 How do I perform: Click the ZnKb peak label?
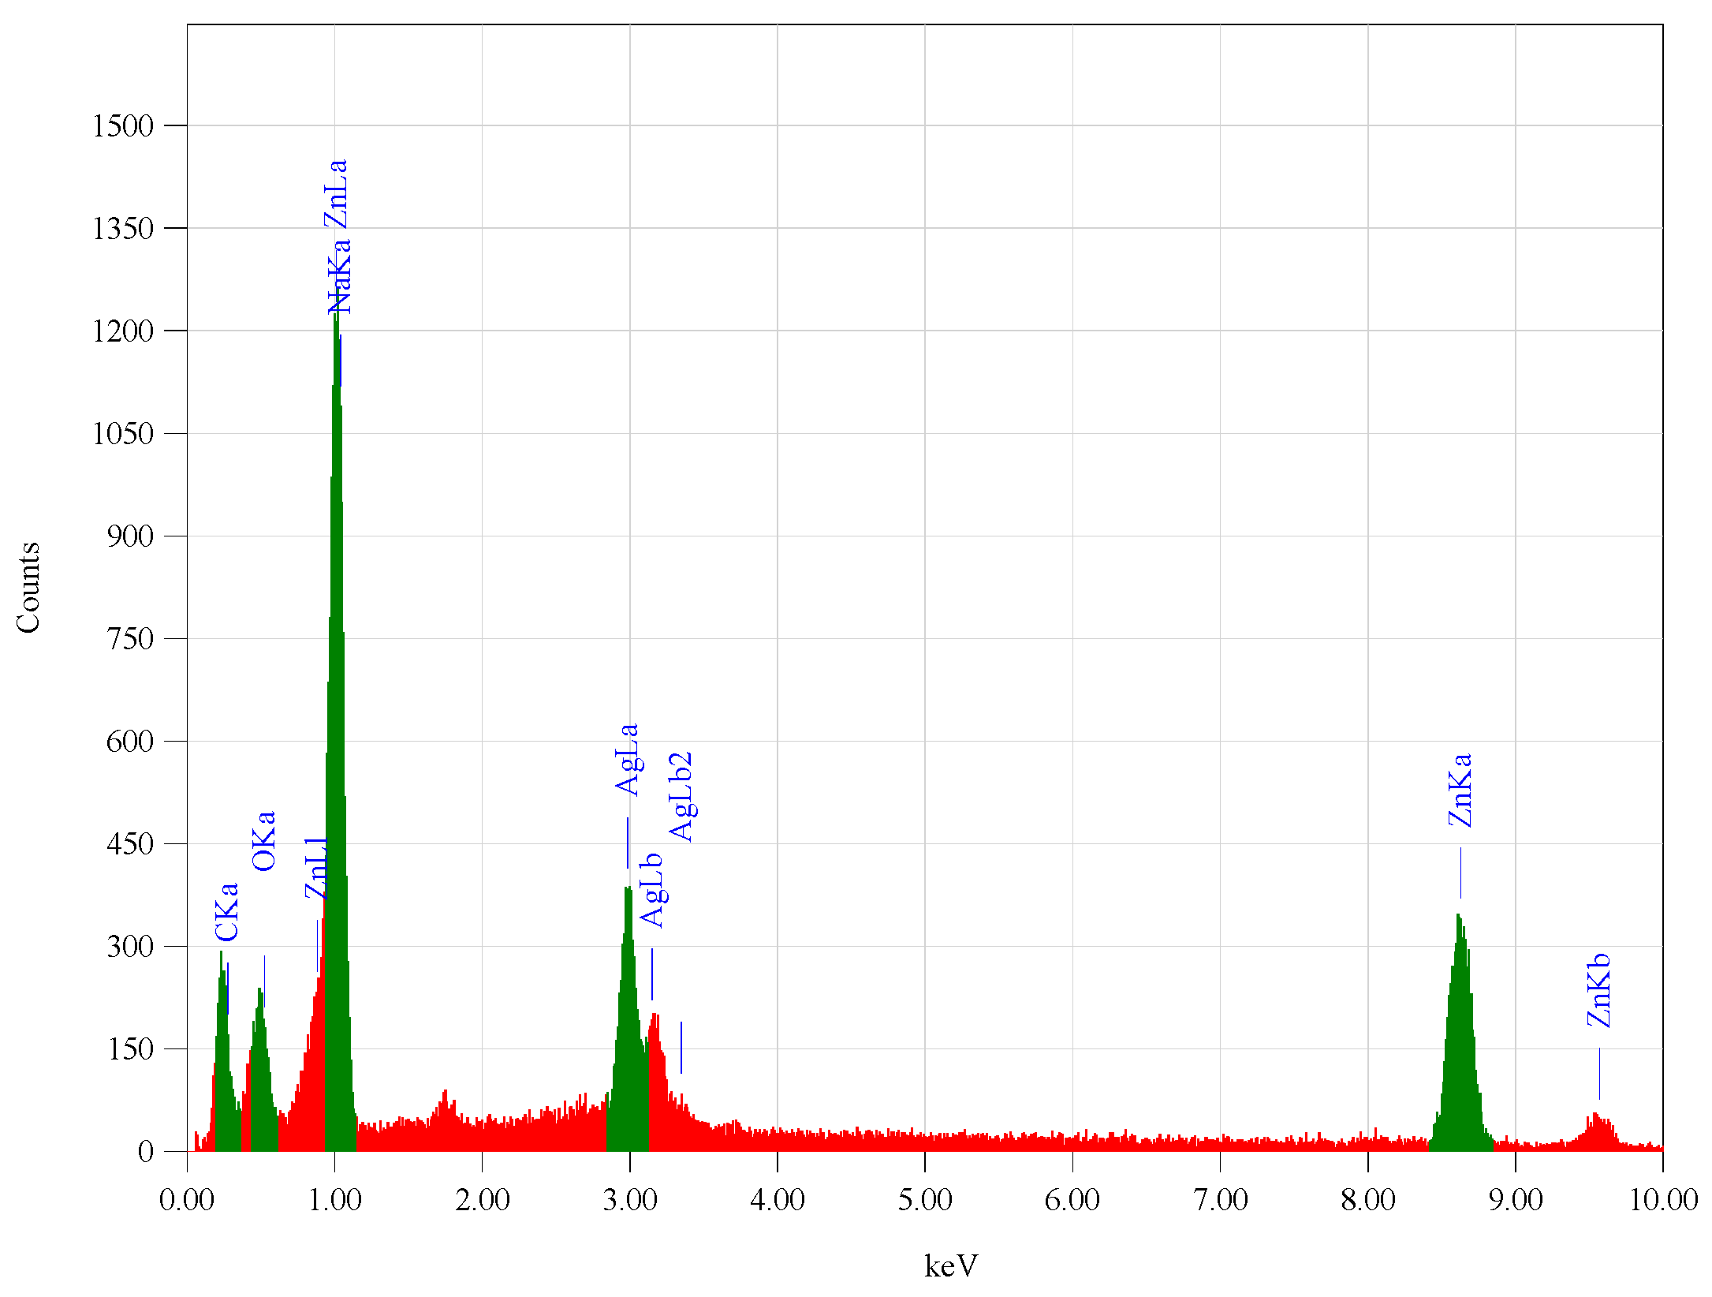[x=1598, y=991]
